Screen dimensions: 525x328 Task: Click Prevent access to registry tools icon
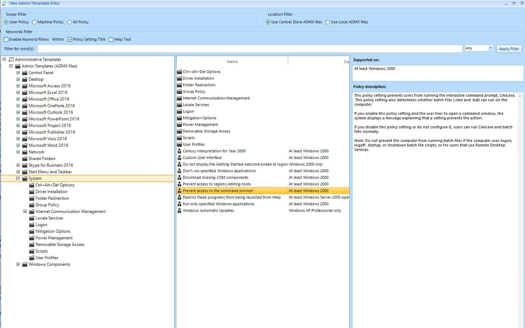pos(179,184)
